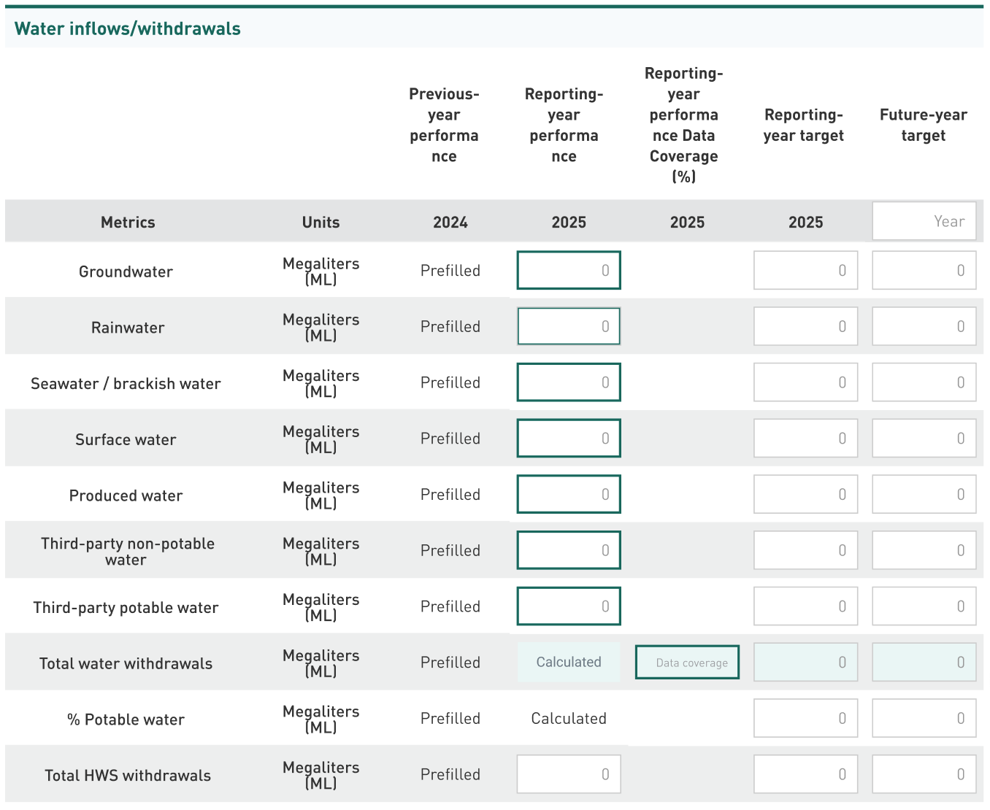Focus Produced water future-year target input
990x810 pixels.
click(924, 494)
